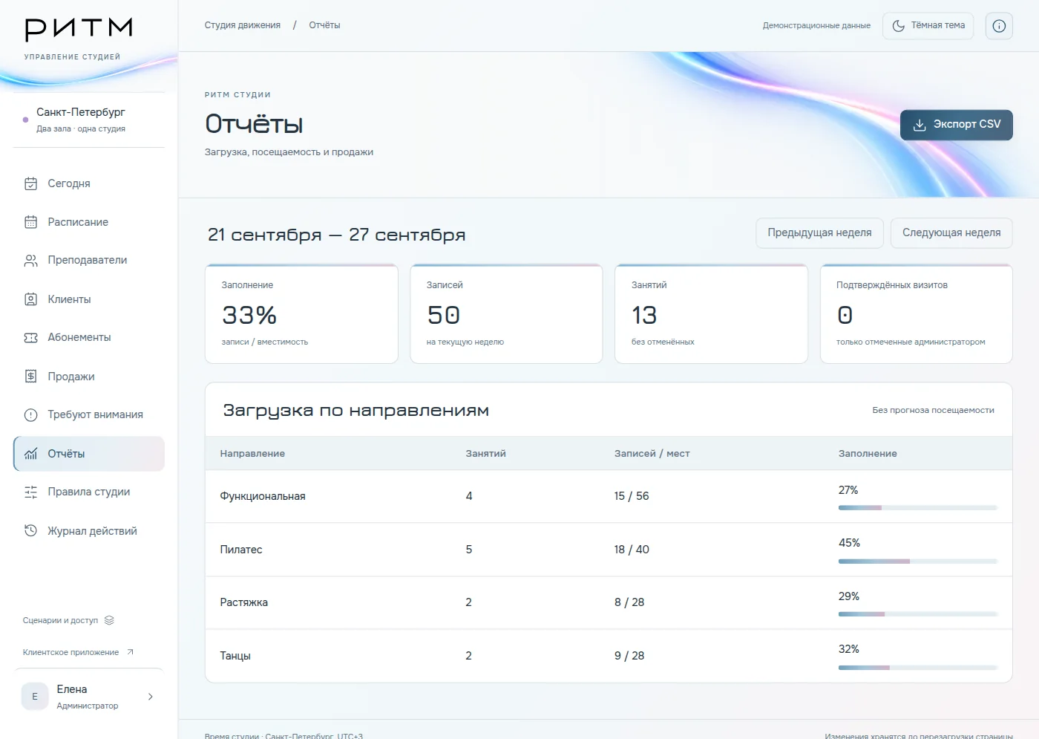Image resolution: width=1039 pixels, height=739 pixels.
Task: Open the Клиенты section
Action: click(x=89, y=299)
